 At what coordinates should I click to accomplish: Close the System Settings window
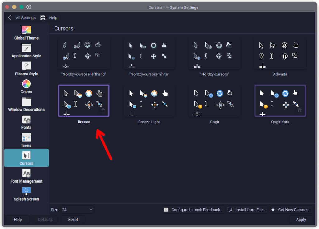[x=7, y=7]
